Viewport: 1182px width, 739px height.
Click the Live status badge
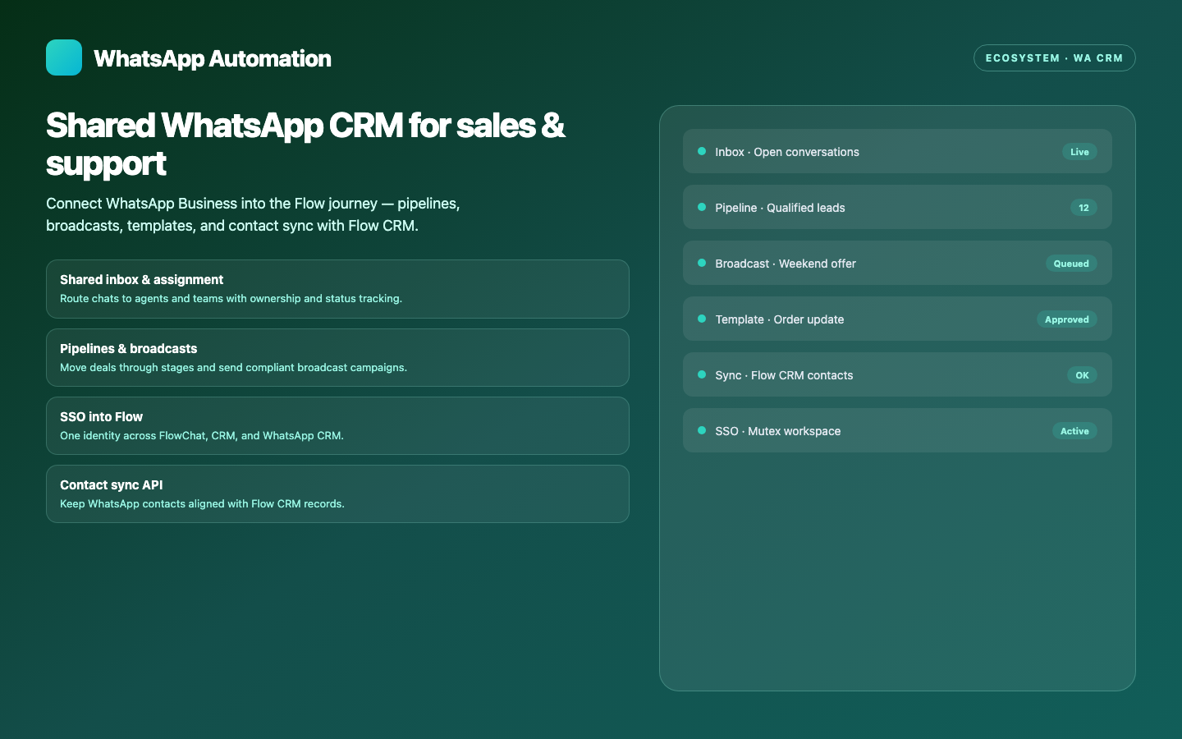(1079, 152)
